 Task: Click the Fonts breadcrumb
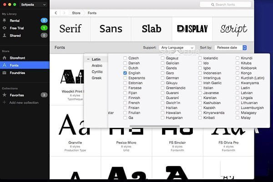click(92, 13)
